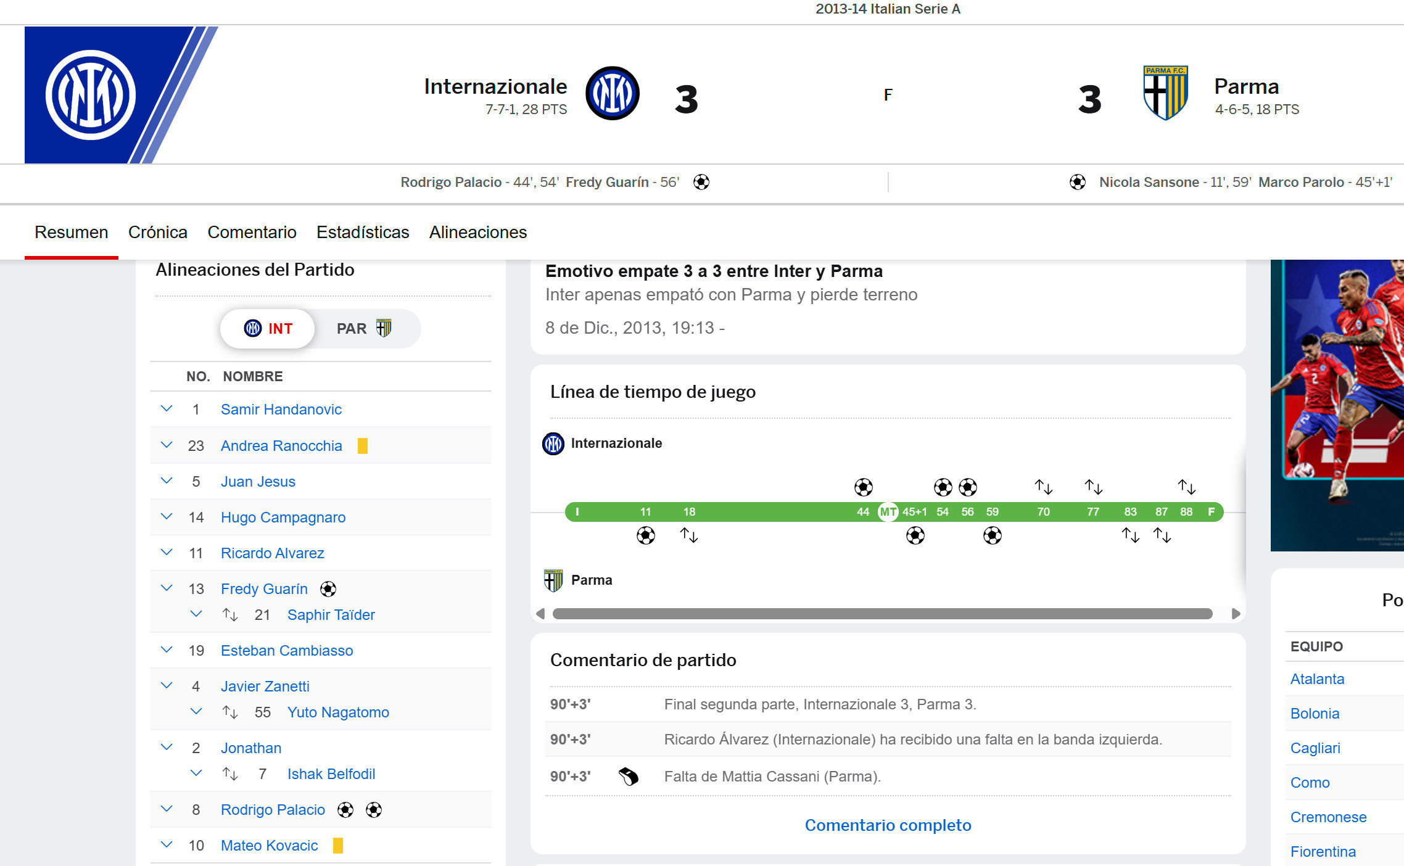Click the Inter goal icon above minute 44

(864, 487)
